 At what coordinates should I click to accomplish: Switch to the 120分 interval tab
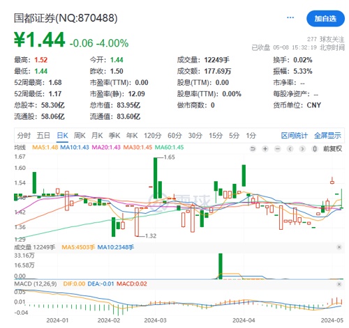coord(153,136)
